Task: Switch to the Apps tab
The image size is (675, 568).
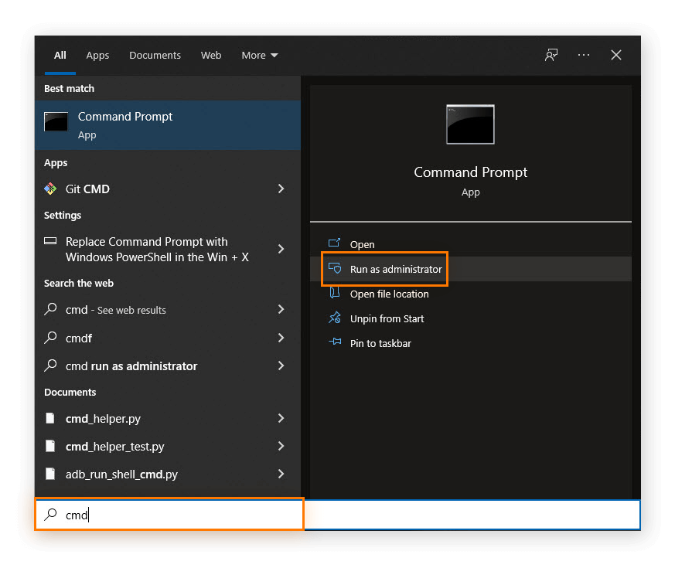Action: coord(97,55)
